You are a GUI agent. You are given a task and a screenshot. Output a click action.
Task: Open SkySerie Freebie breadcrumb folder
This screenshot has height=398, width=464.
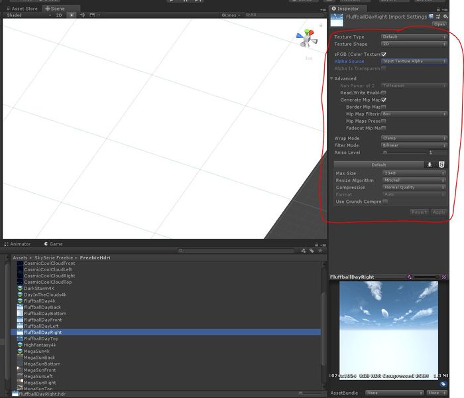(54, 257)
